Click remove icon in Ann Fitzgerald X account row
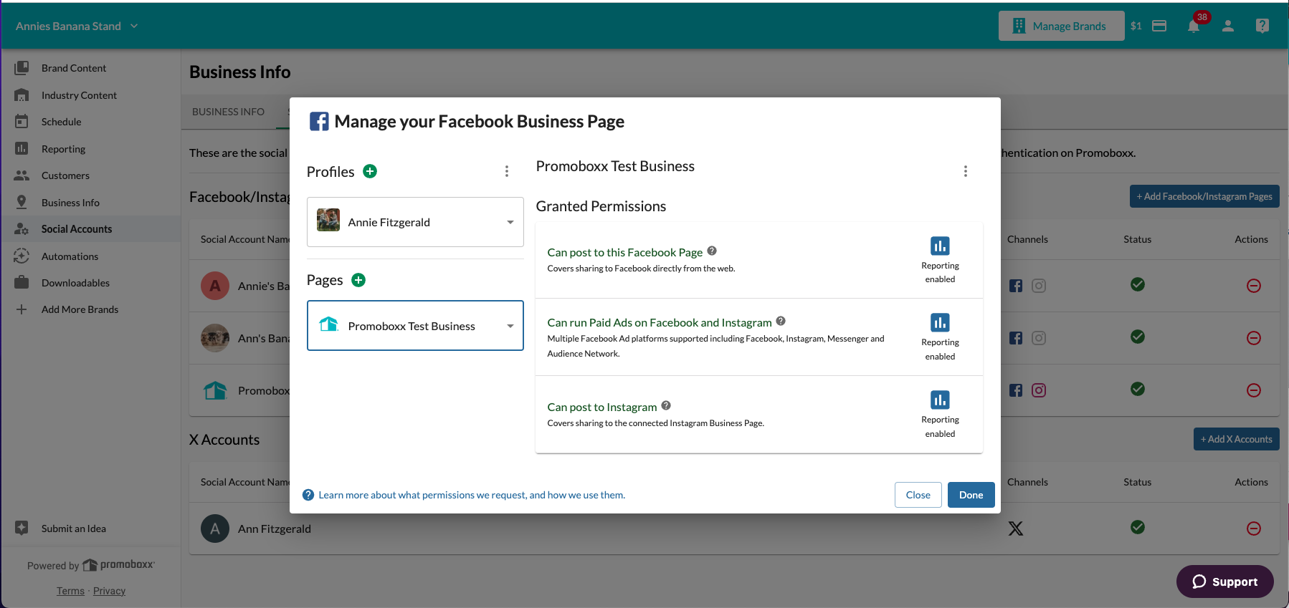This screenshot has width=1289, height=608. [1254, 529]
